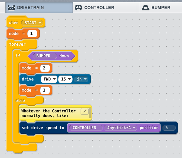
Task: Select the else branch label
Action: (x=20, y=101)
